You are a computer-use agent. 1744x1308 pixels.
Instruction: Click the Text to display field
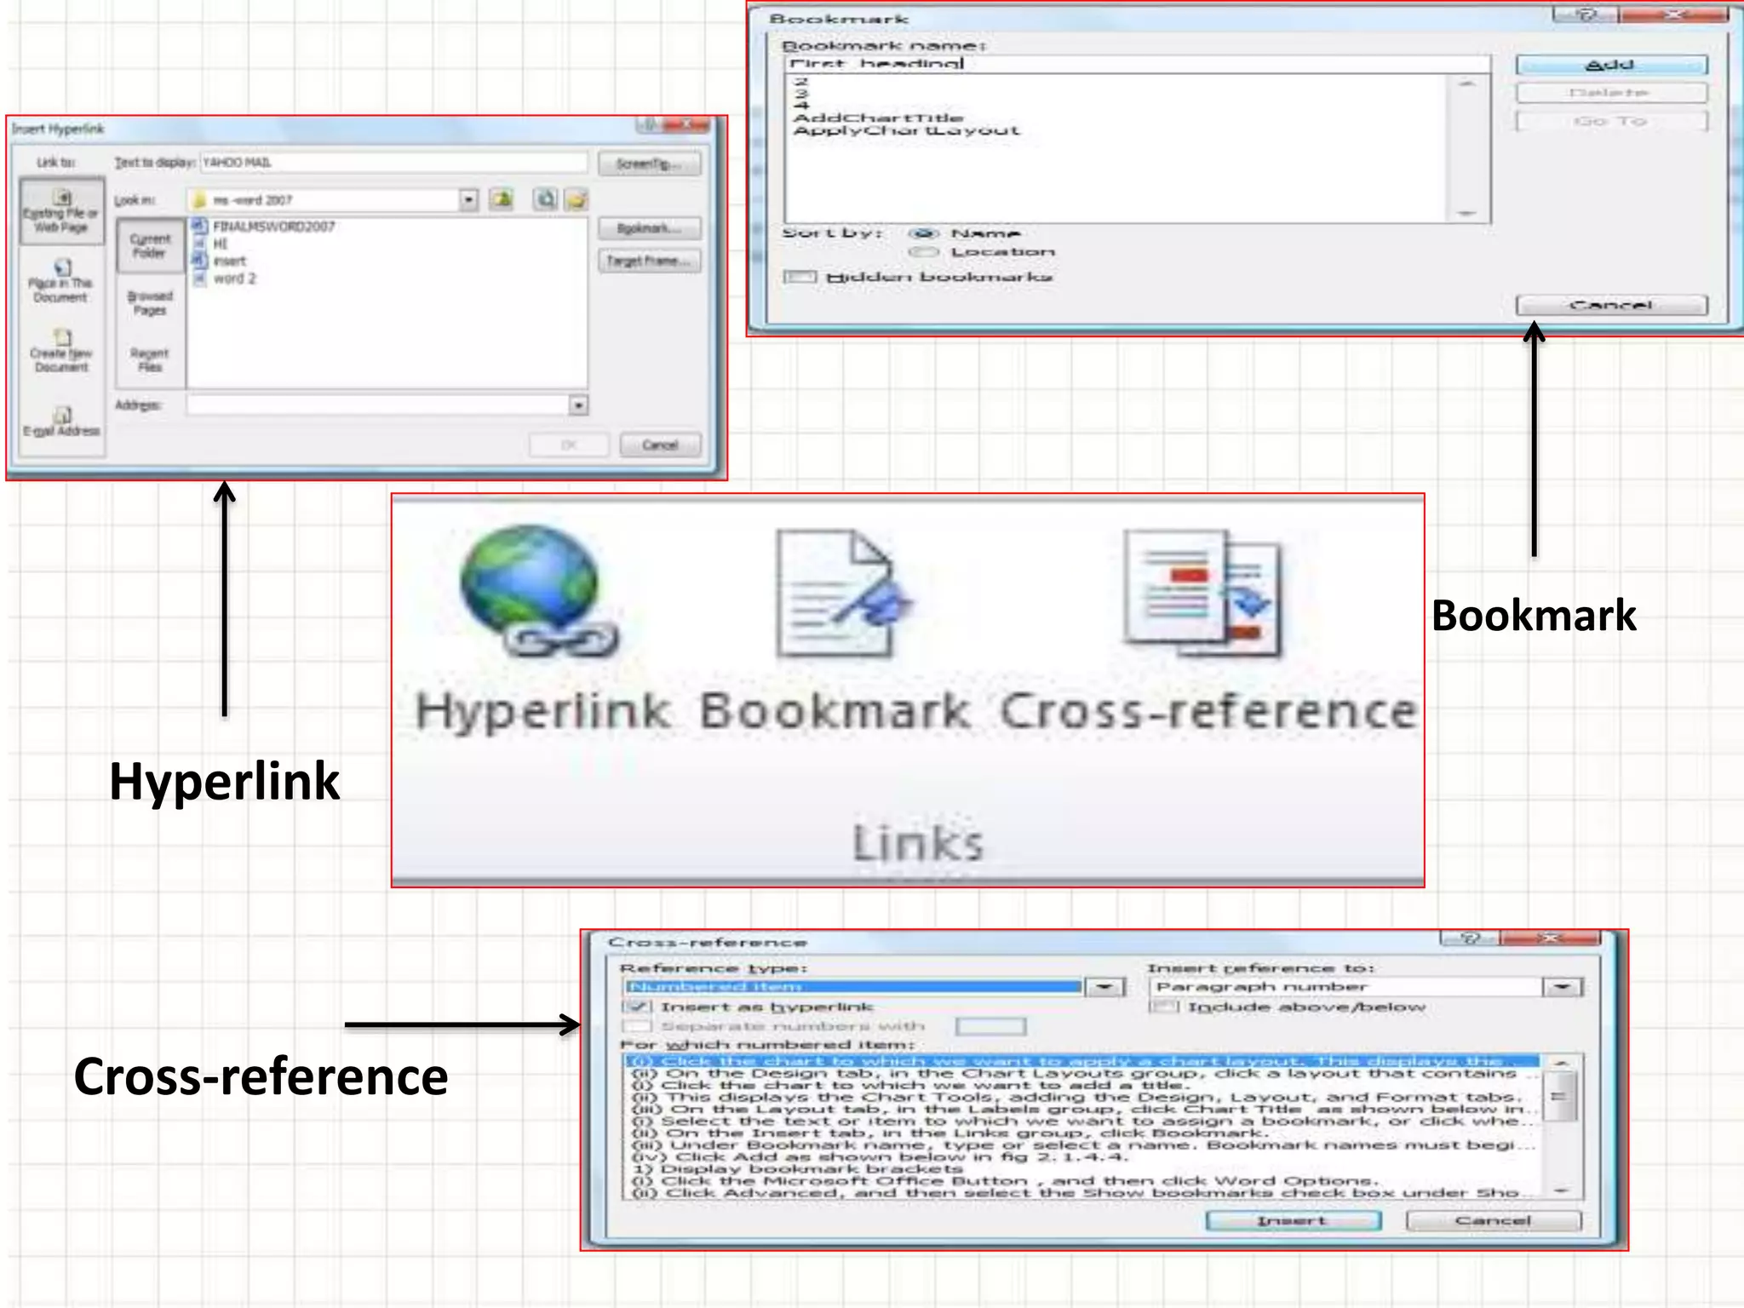pyautogui.click(x=393, y=162)
